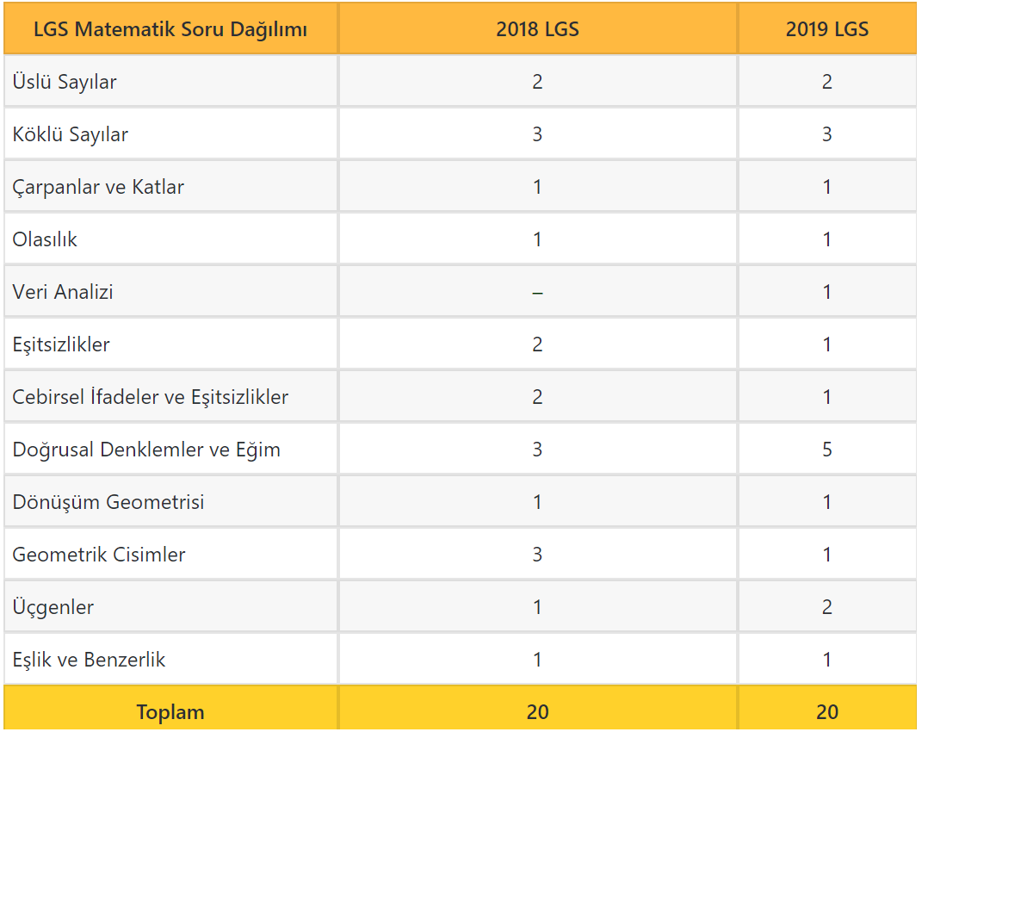Click the 'Eşlik ve Benzerlik' label
This screenshot has width=1033, height=918.
[x=89, y=660]
